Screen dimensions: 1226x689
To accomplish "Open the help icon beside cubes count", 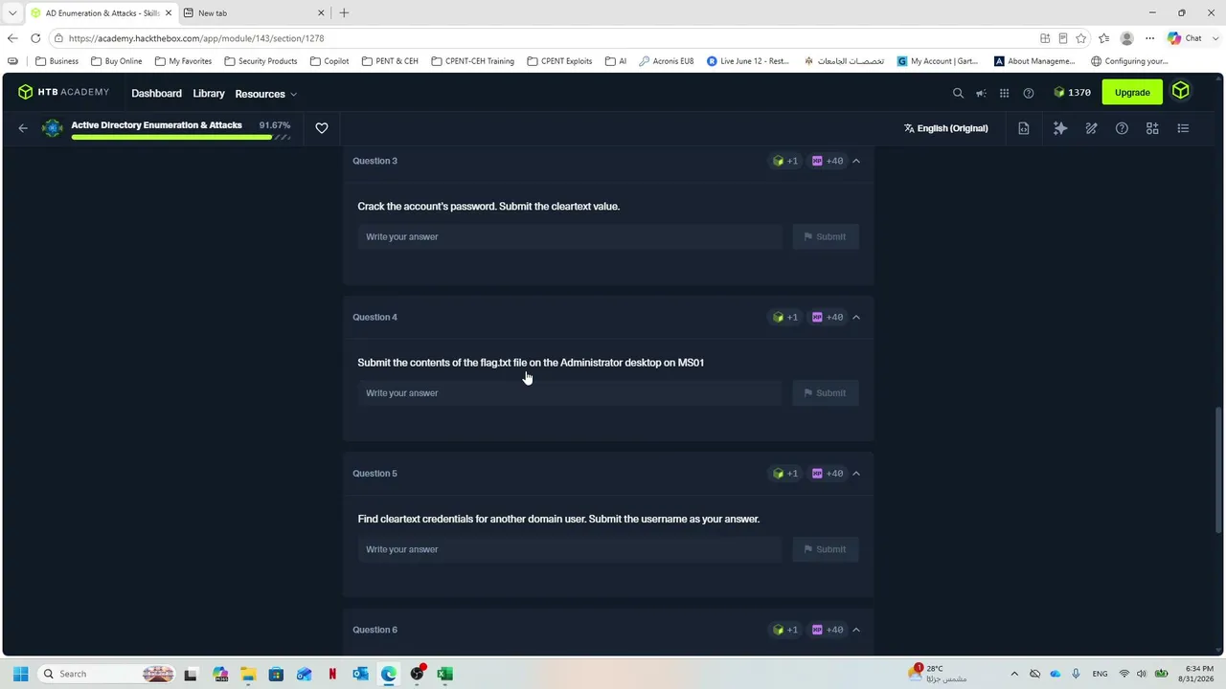I will click(x=1029, y=93).
